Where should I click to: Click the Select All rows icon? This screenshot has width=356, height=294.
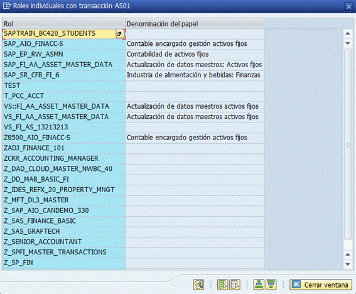coord(222,285)
